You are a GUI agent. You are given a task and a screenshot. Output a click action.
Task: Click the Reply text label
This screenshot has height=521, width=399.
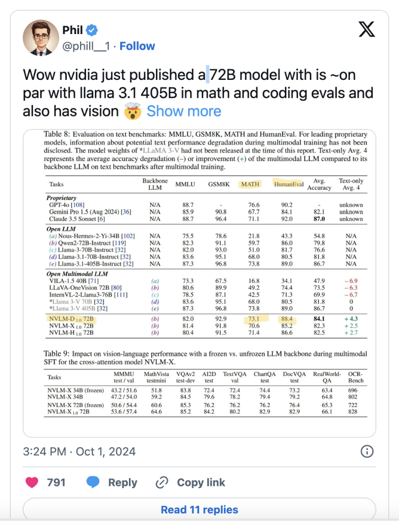coord(122,482)
